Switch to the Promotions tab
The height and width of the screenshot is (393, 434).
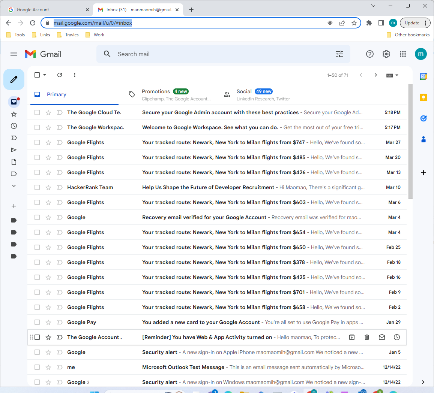(170, 94)
